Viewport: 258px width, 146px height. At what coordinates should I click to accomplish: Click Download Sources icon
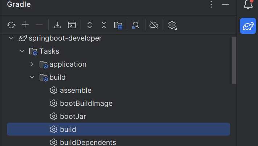point(58,25)
